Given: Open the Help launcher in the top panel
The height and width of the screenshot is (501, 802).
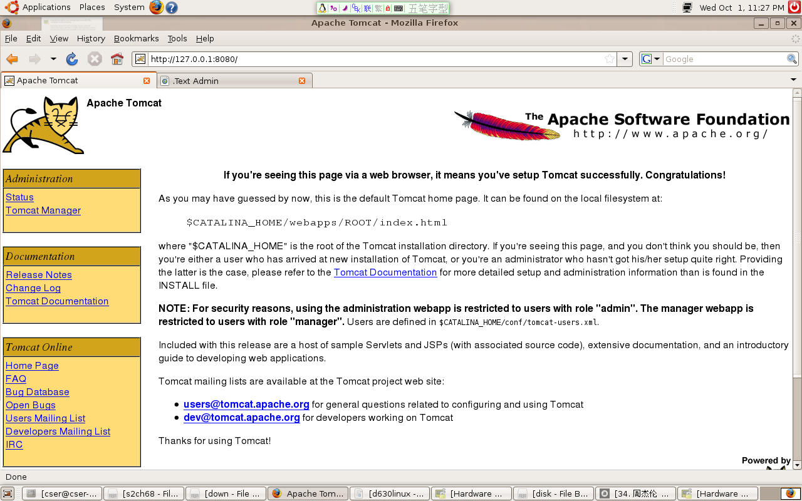Looking at the screenshot, I should [171, 8].
